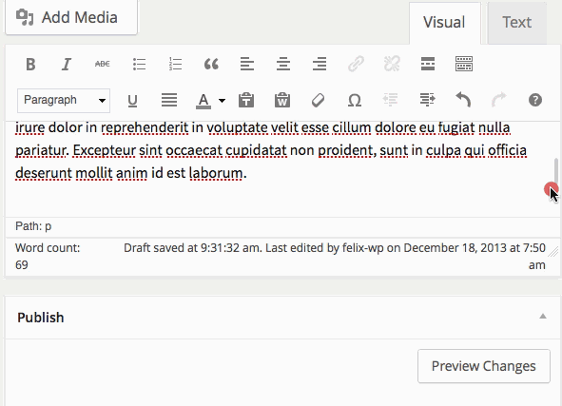Insert the Read More tag
The width and height of the screenshot is (562, 406).
pyautogui.click(x=428, y=64)
